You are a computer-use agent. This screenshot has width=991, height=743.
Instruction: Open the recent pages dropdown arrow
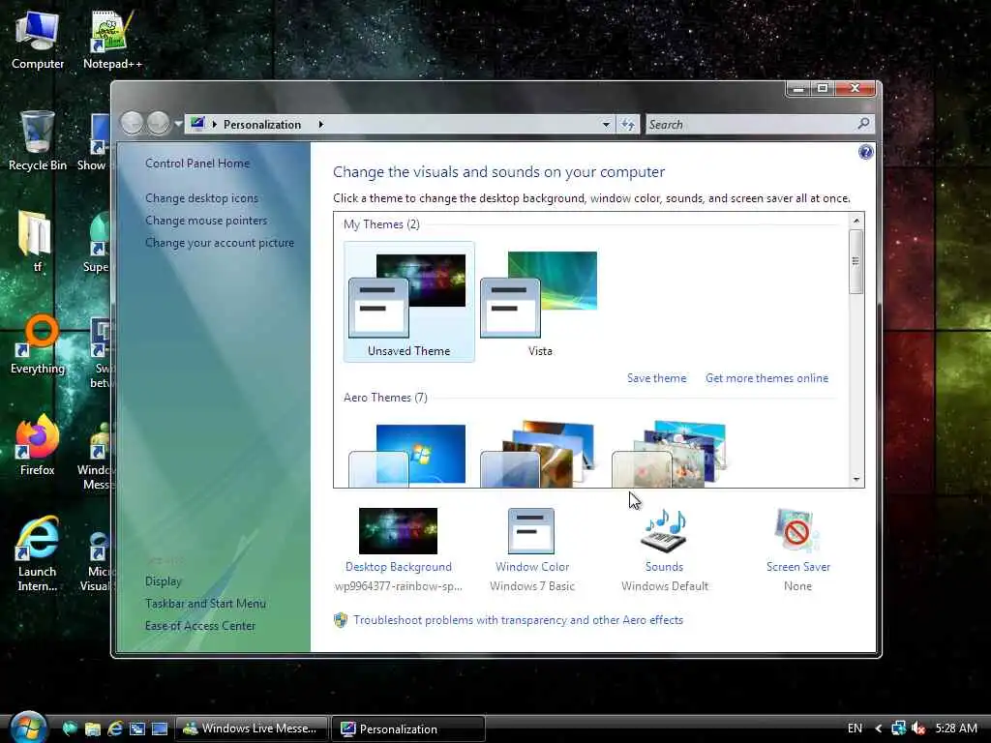178,124
